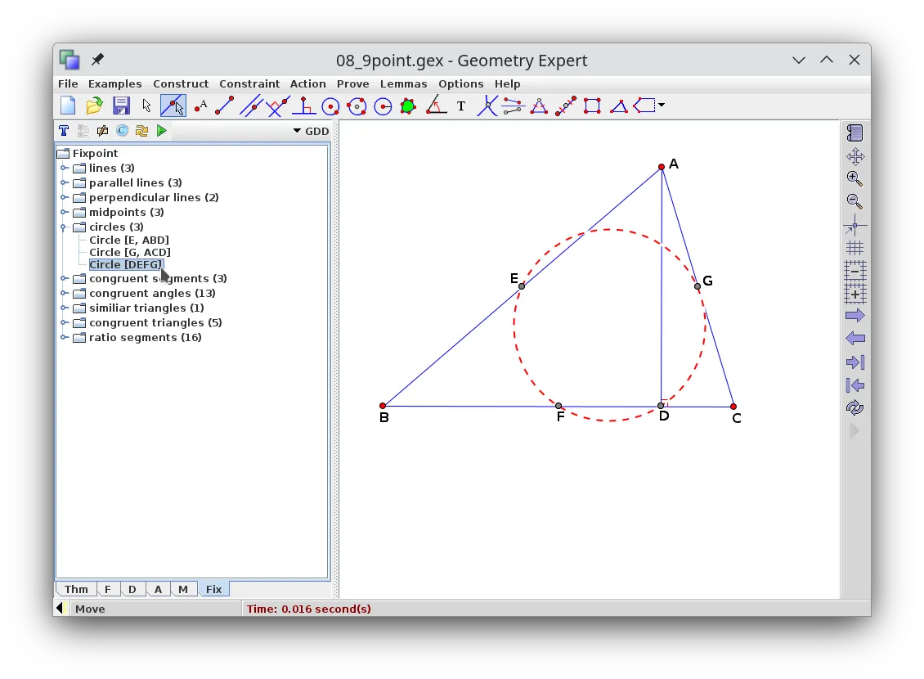
Task: Click the blue C circle icon in prover panel
Action: (x=122, y=131)
